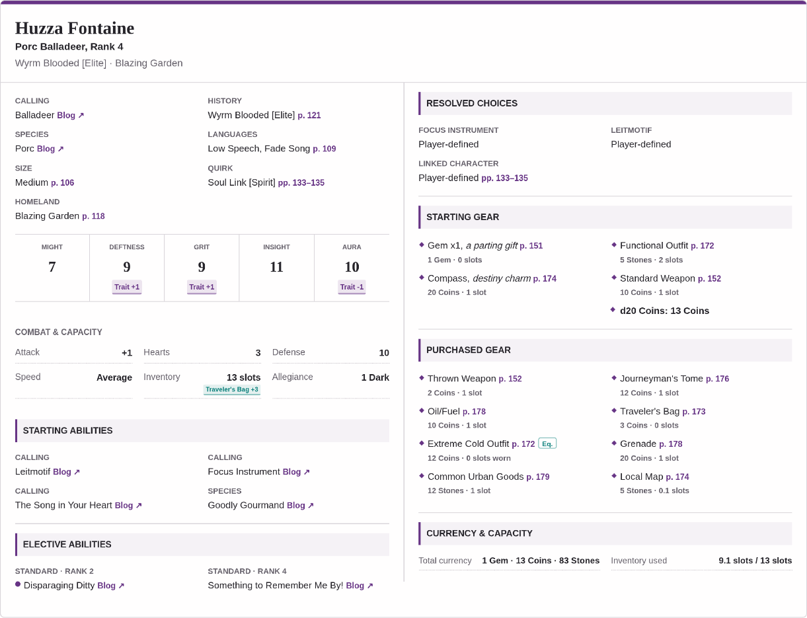Open the Blazing Garden p. 118 reference
The height and width of the screenshot is (618, 807).
tap(93, 216)
